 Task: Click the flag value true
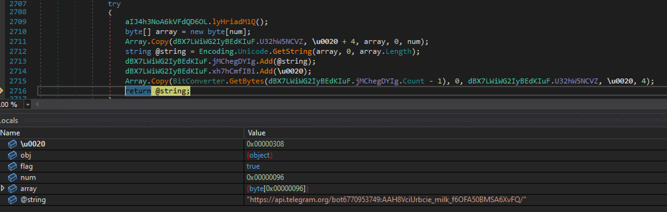[x=253, y=166]
